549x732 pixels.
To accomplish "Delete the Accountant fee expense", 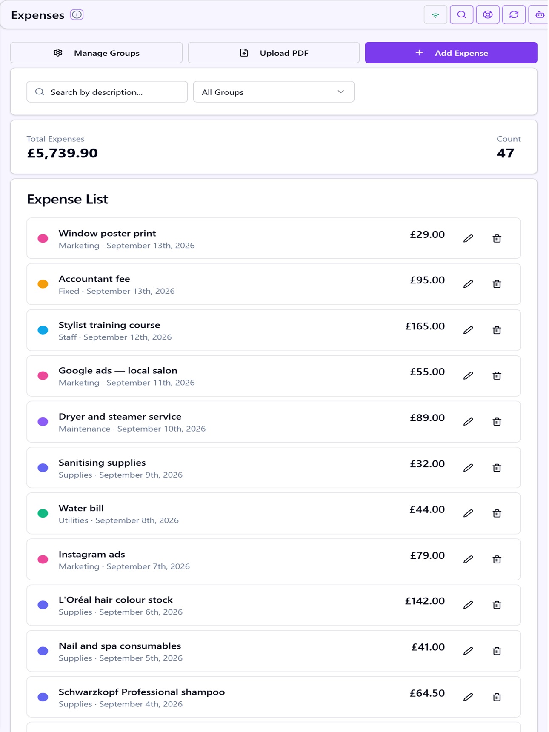I will click(x=497, y=284).
